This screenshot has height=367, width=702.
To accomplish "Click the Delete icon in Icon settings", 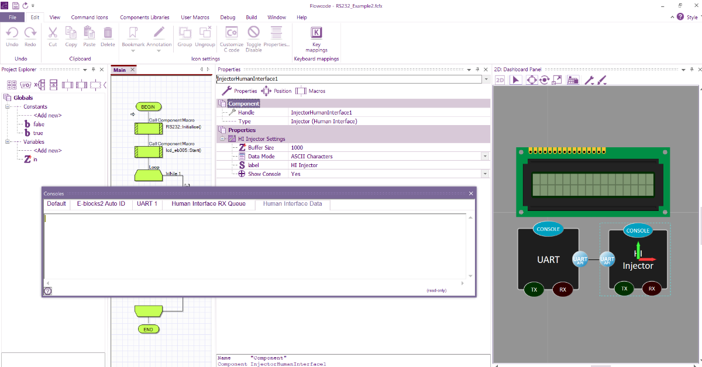I will [108, 36].
